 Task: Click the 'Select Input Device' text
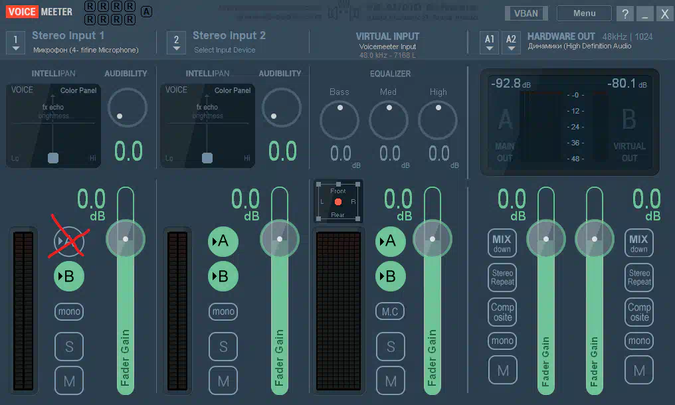pos(225,50)
